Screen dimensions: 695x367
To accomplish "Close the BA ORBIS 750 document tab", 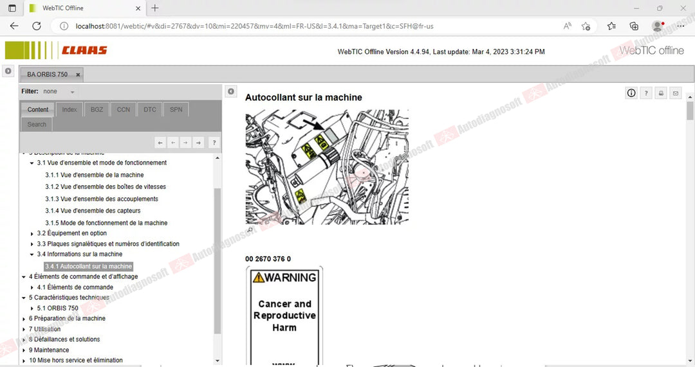I will click(78, 75).
